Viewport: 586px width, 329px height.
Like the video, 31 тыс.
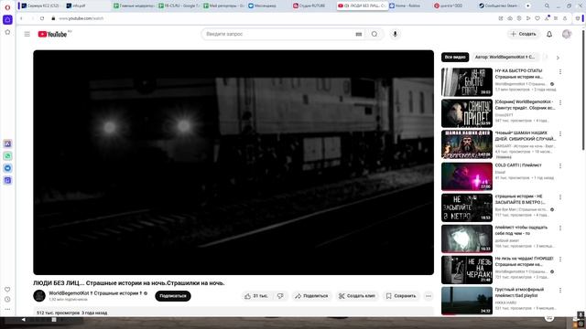pos(256,296)
